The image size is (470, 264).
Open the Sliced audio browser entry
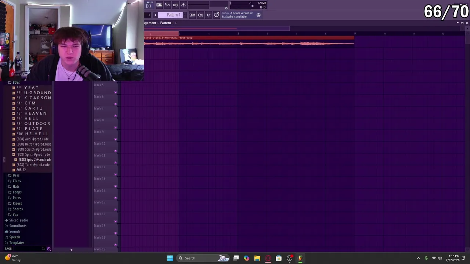pos(17,220)
